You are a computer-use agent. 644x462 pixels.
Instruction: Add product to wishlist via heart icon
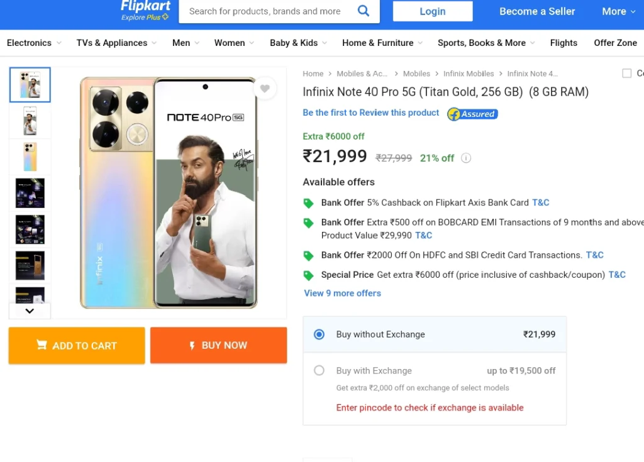pyautogui.click(x=265, y=88)
